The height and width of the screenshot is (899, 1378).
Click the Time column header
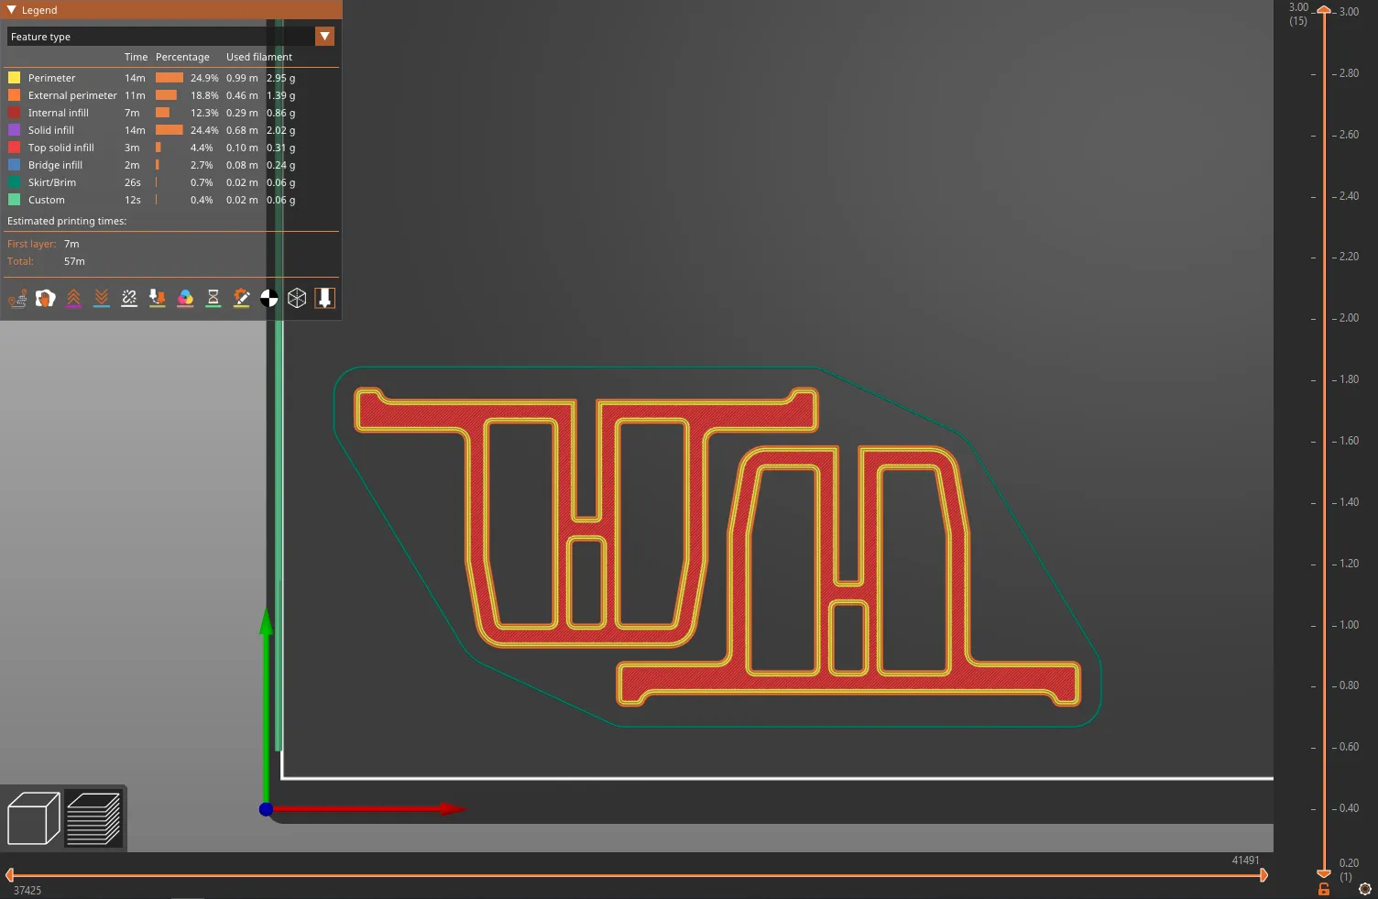[136, 57]
